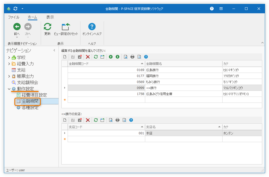Image resolution: width=269 pixels, height=177 pixels.
Task: Delete selected bank with red X
Action: [88, 57]
